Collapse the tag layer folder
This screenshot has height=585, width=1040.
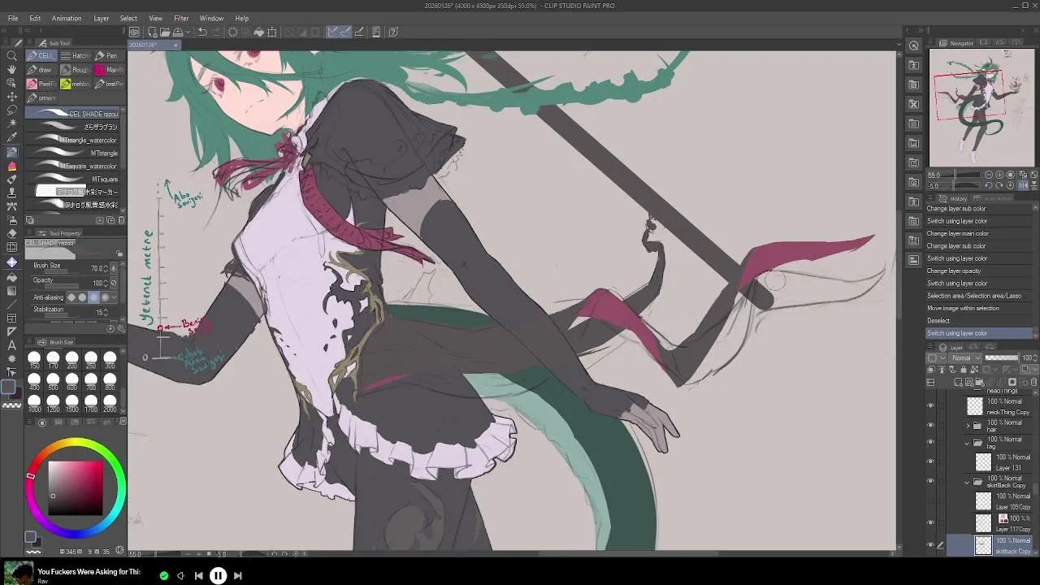coord(967,443)
